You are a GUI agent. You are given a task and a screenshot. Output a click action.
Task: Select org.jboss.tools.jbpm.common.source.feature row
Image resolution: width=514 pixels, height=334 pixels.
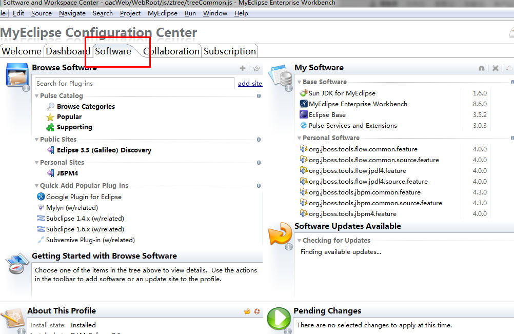pyautogui.click(x=375, y=203)
